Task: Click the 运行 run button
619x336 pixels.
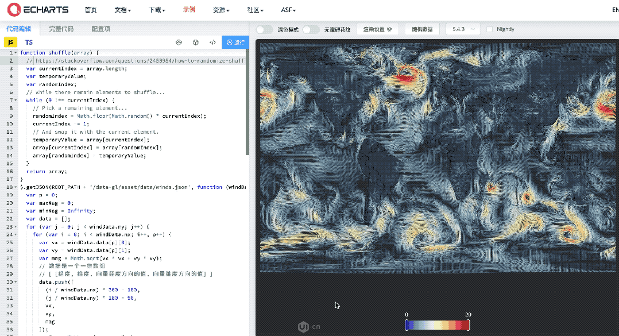Action: point(235,43)
